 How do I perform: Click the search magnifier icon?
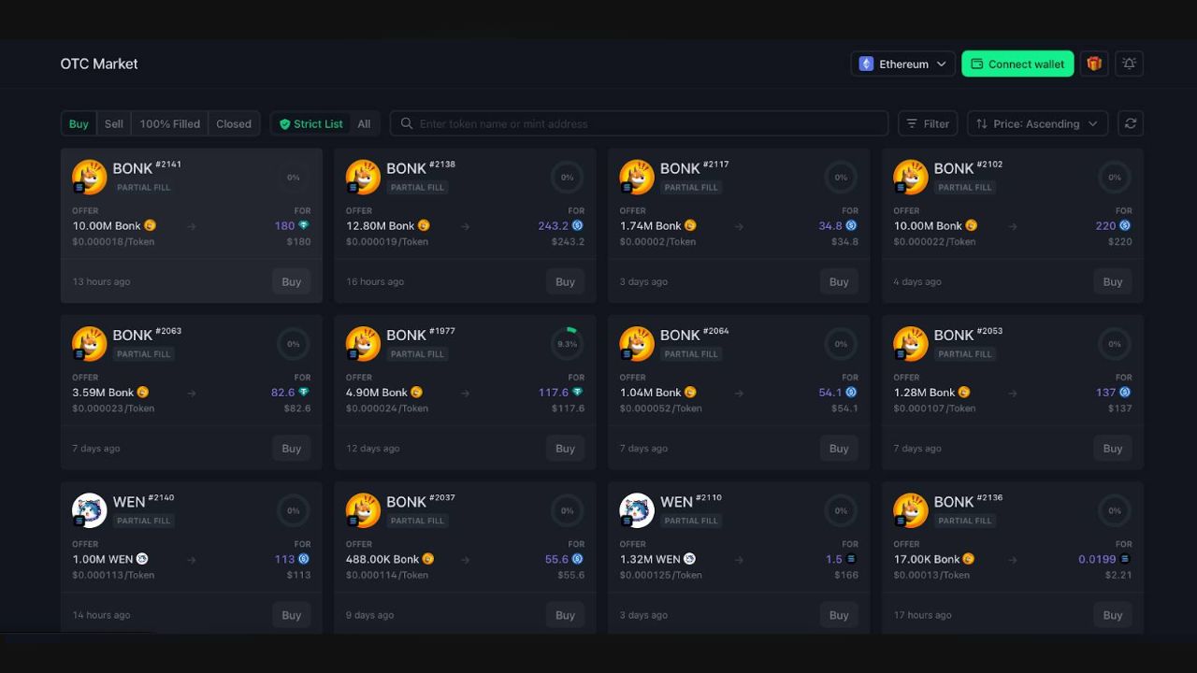pyautogui.click(x=407, y=123)
